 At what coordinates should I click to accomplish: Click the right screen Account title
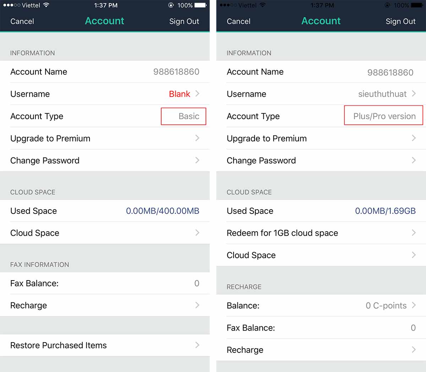point(321,21)
